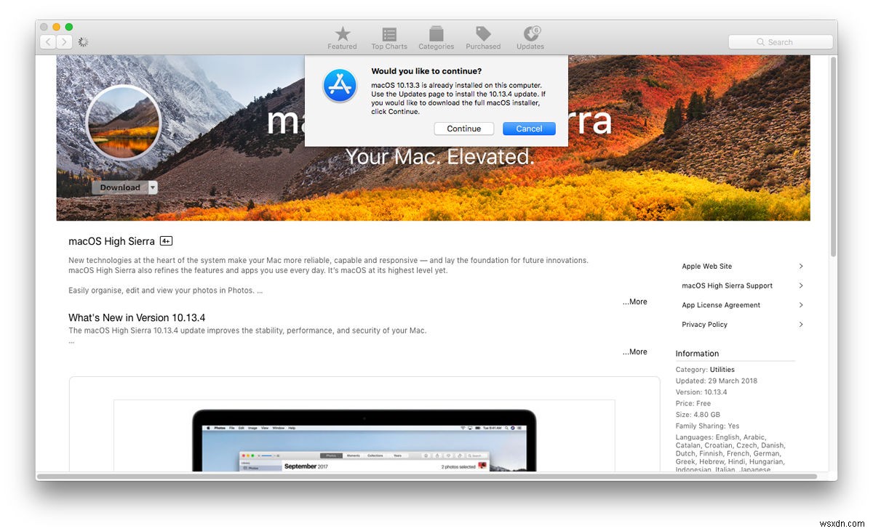Click the 4+ age rating badge
Screen dimensions: 873x531
point(166,241)
